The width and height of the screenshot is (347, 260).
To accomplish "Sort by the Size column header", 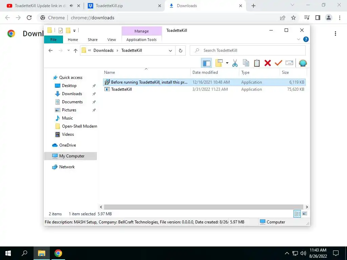I will tap(293, 72).
